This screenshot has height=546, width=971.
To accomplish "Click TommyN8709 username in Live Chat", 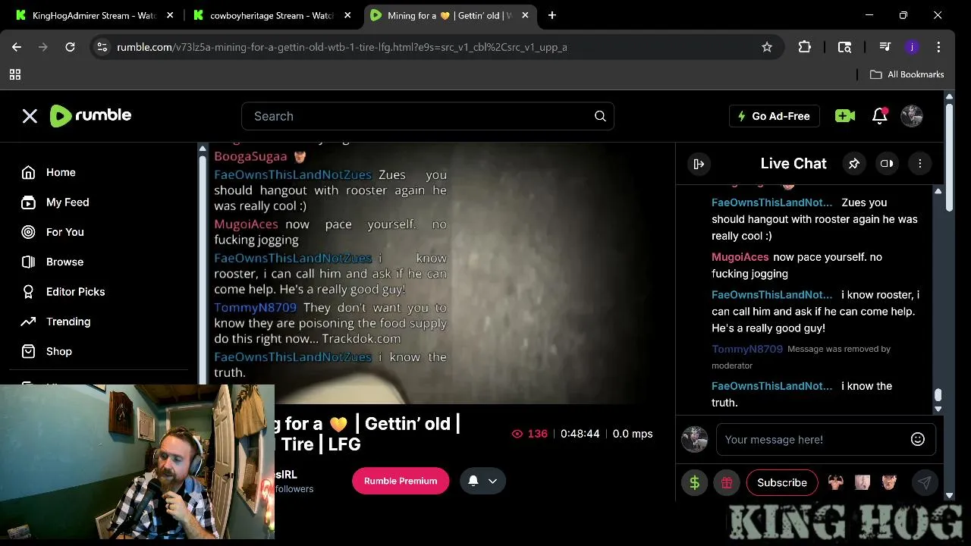I will tap(747, 350).
